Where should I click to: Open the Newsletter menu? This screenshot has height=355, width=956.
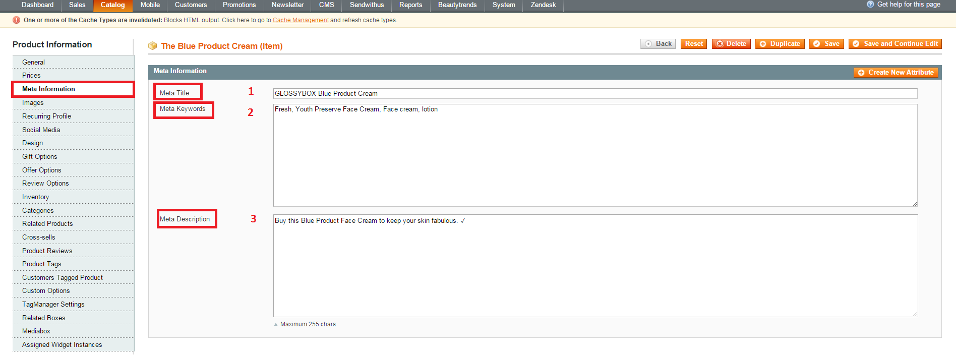pyautogui.click(x=287, y=5)
